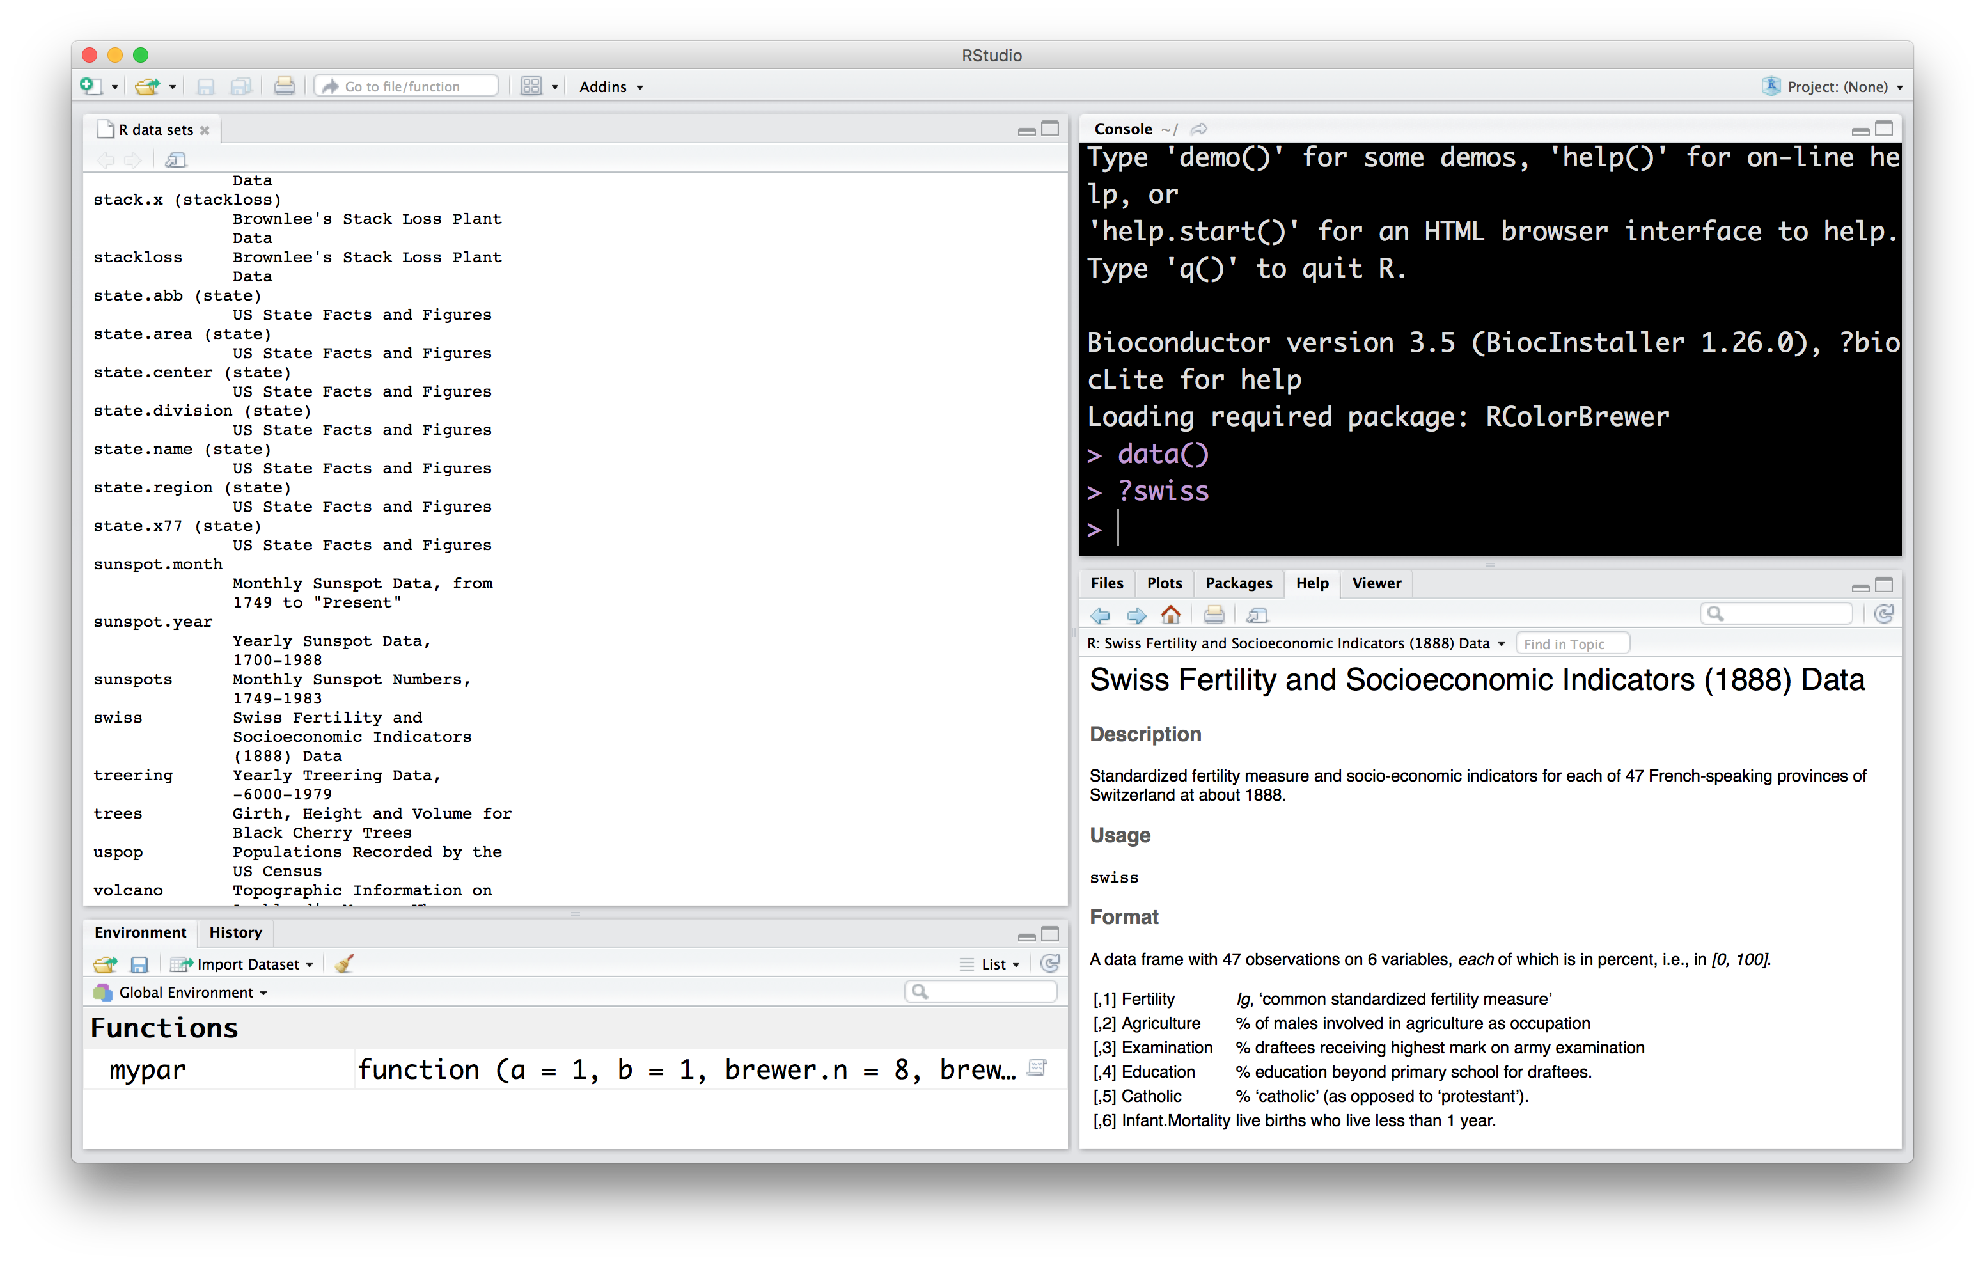Open the panes layout dropdown arrow
The width and height of the screenshot is (1985, 1265).
[555, 86]
